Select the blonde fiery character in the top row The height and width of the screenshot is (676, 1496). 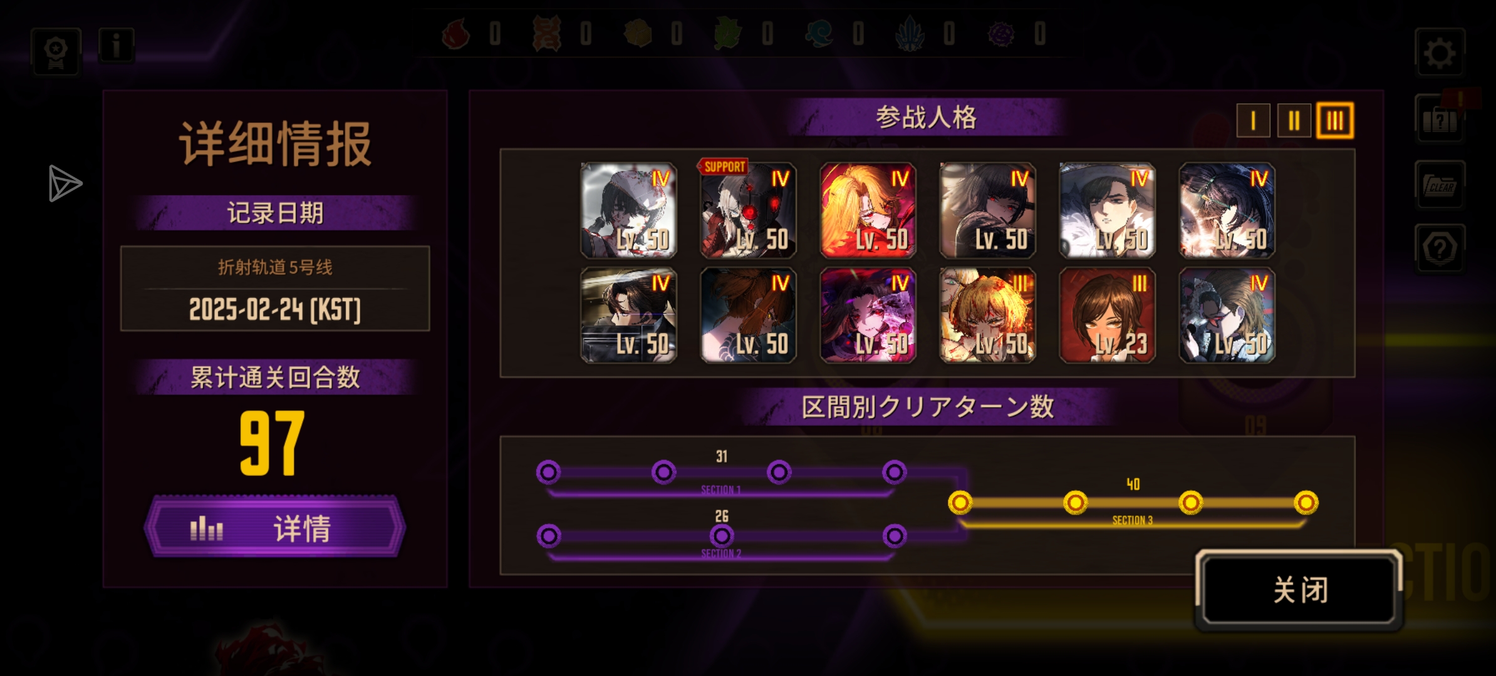(x=868, y=210)
